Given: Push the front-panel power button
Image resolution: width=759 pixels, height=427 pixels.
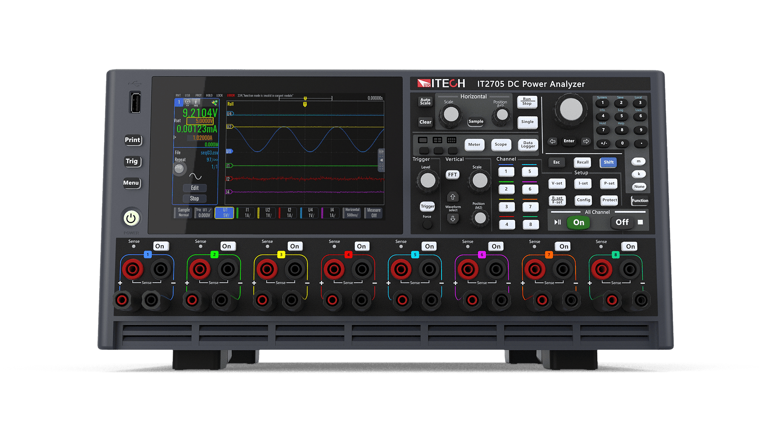Looking at the screenshot, I should pos(131,218).
